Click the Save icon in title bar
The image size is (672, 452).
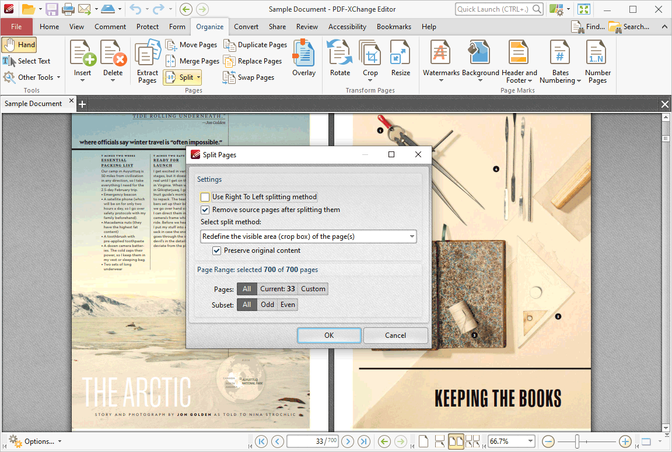coord(52,9)
